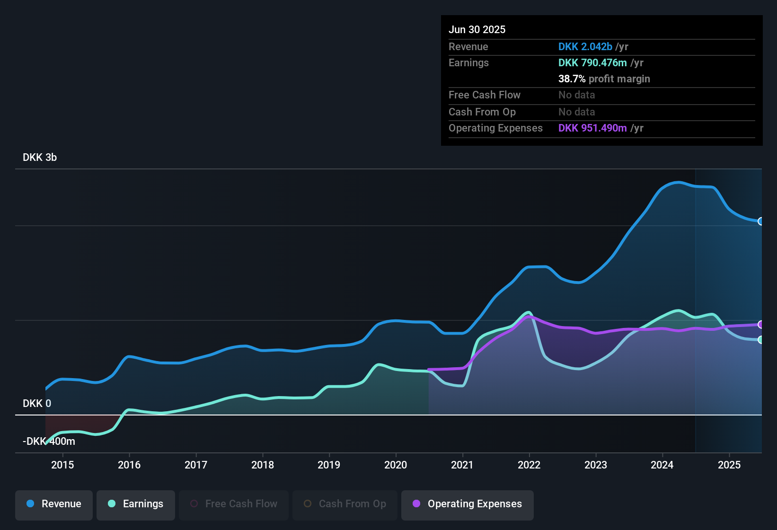Click the 2023 x-axis label
Screen dimensions: 777x530
(596, 465)
